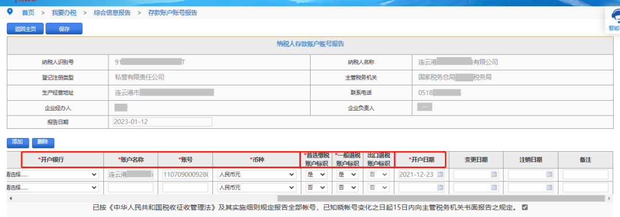
Task: Toggle the tax law declaration checkbox
Action: tap(525, 207)
